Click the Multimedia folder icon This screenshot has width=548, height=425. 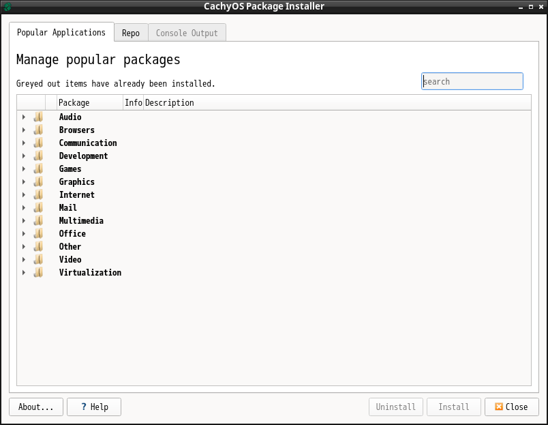(38, 221)
